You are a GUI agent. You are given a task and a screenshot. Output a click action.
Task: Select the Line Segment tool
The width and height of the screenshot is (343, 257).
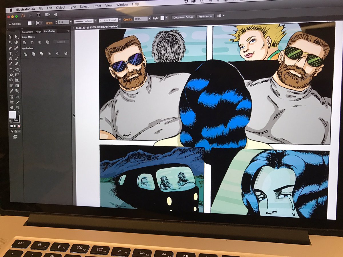tap(17, 53)
